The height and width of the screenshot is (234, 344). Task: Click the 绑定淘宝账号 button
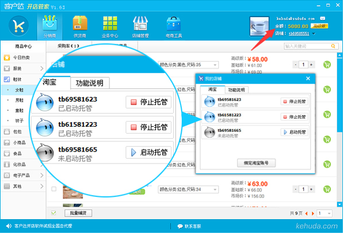[x=256, y=163]
